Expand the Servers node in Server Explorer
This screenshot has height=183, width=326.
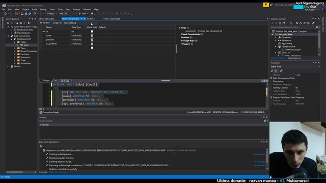coord(8,67)
